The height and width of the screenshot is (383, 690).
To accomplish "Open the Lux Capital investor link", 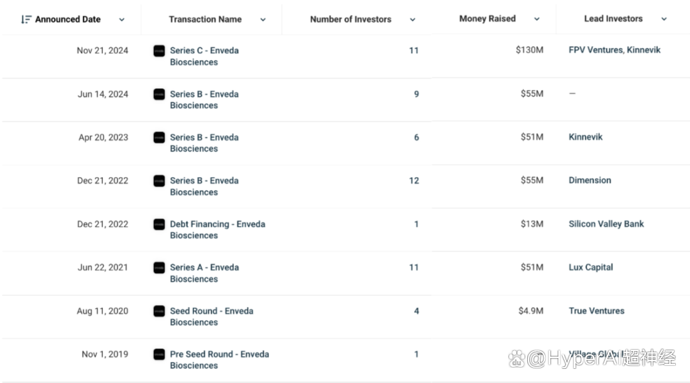I will (x=590, y=267).
